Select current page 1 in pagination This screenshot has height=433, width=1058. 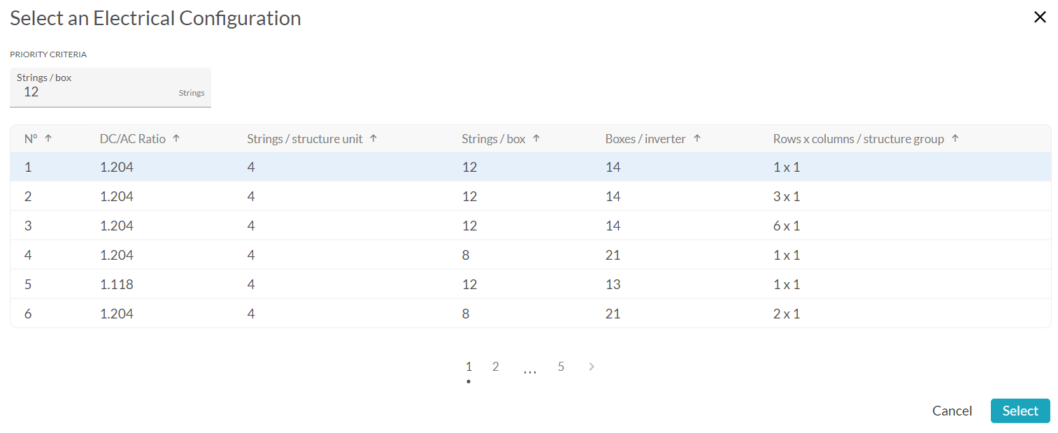[x=469, y=367]
